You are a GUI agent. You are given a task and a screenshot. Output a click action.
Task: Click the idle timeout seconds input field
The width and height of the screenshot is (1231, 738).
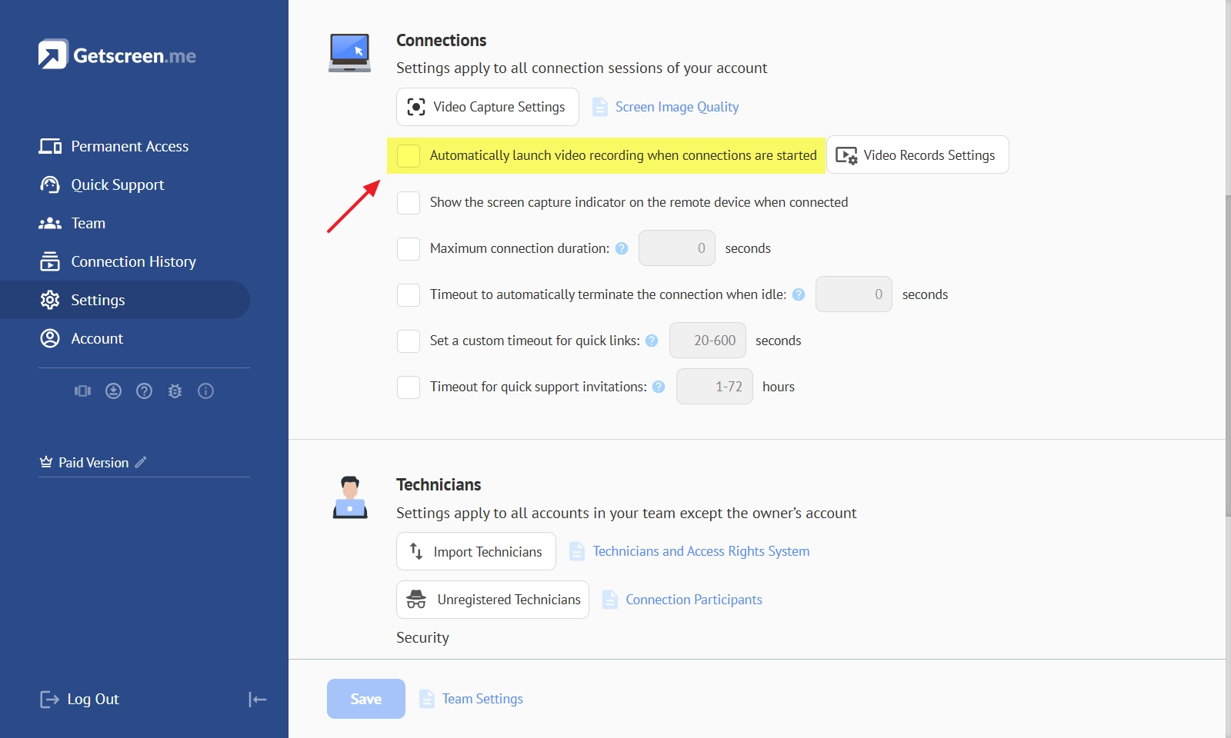tap(853, 294)
